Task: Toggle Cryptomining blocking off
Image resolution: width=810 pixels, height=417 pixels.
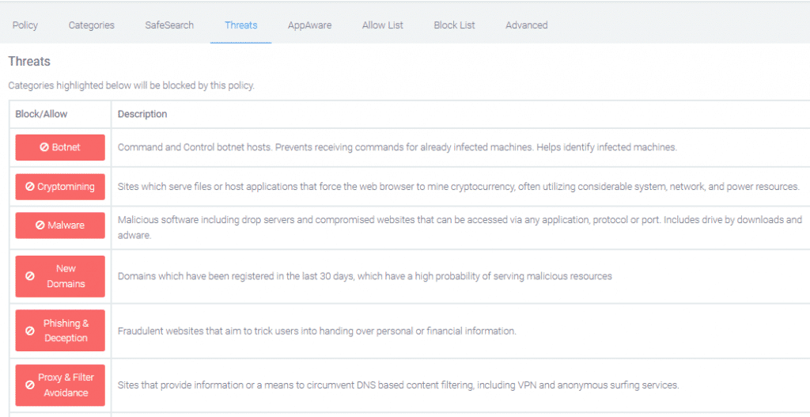Action: [60, 187]
